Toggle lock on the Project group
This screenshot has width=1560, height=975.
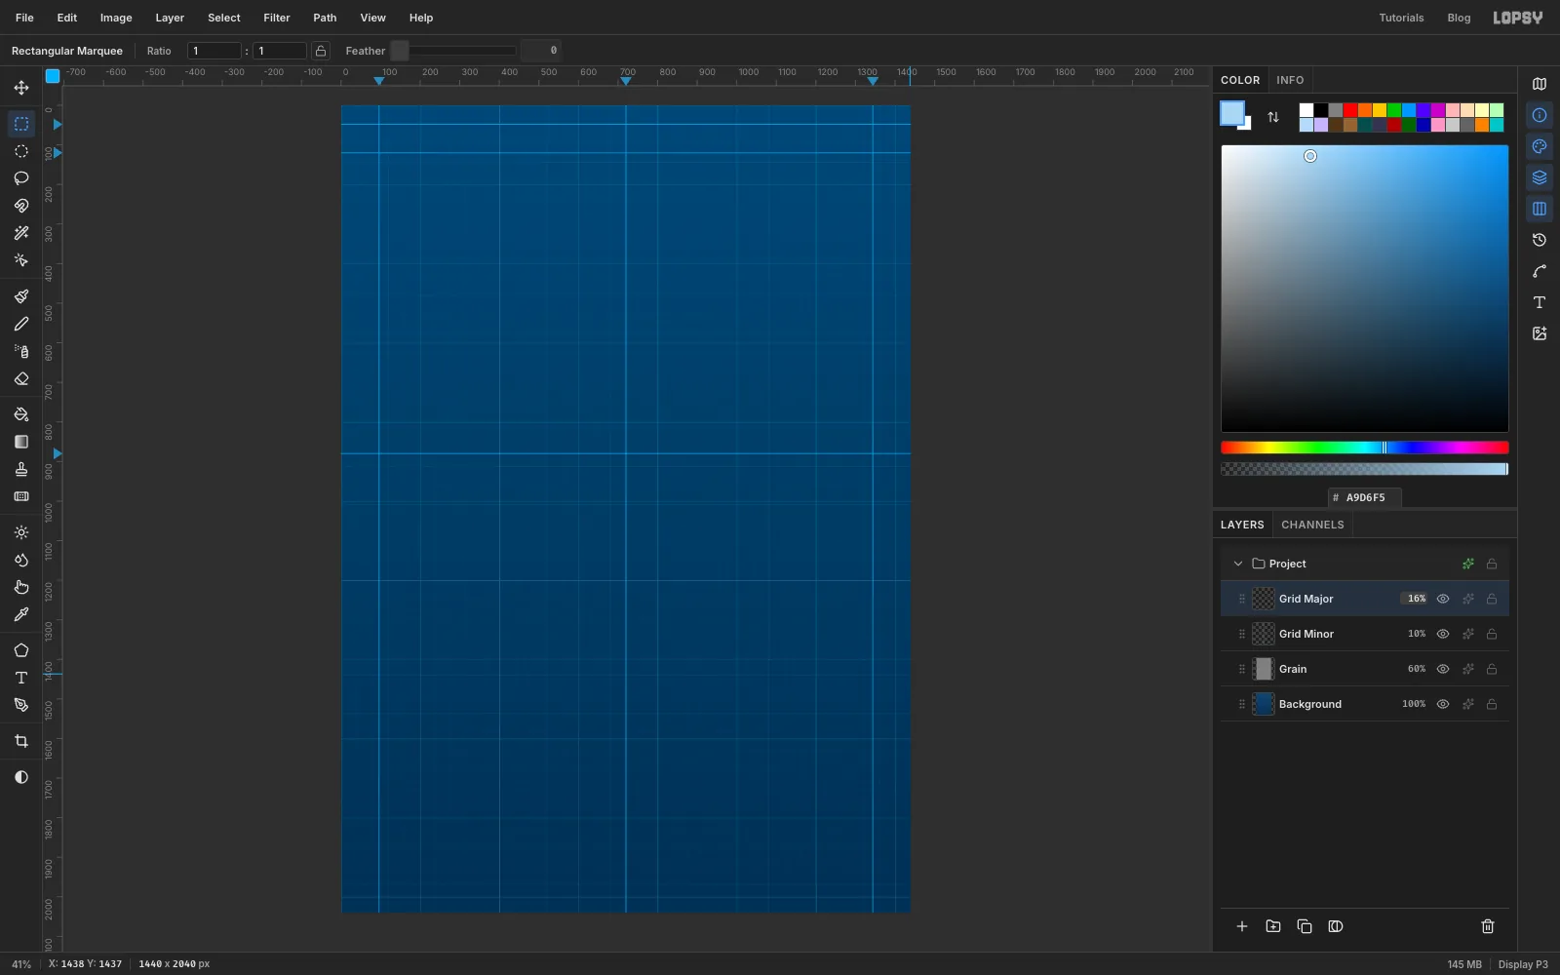tap(1492, 564)
